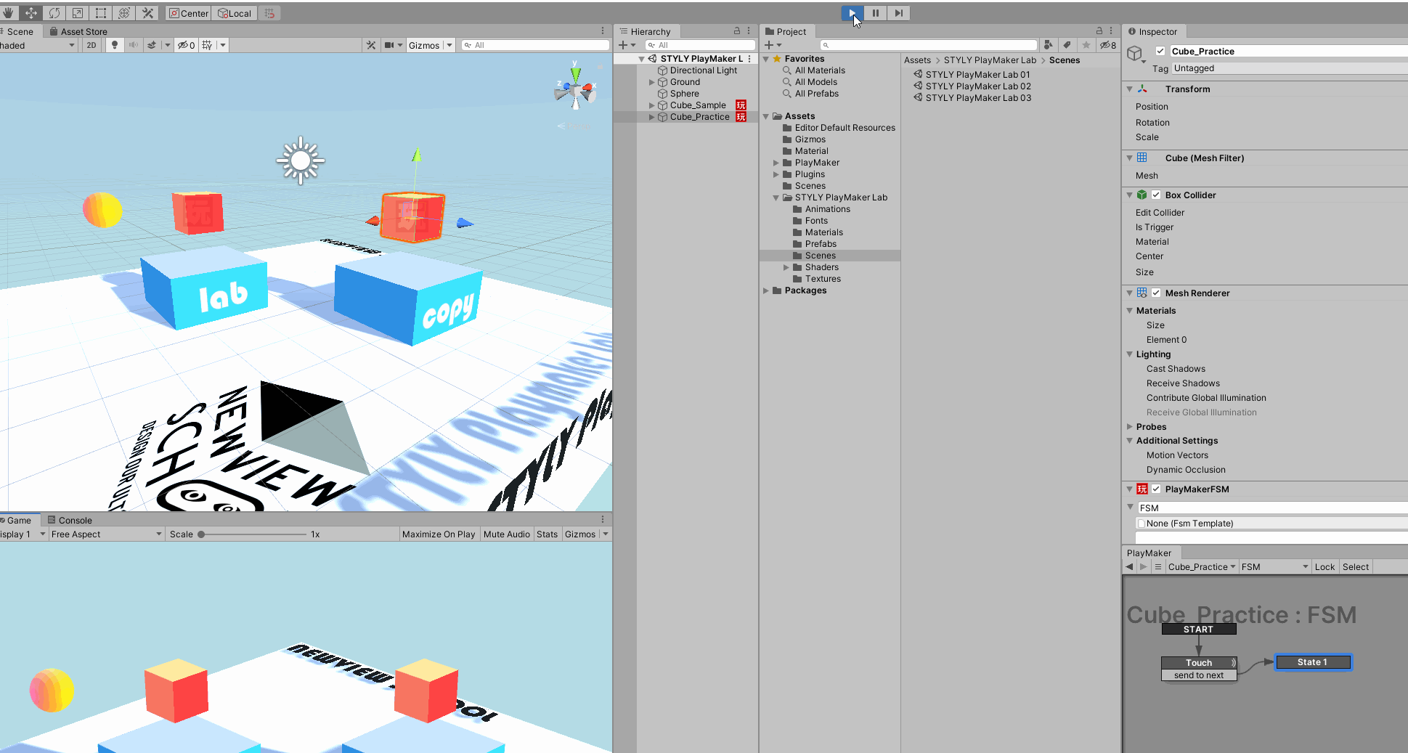The height and width of the screenshot is (753, 1408).
Task: Toggle the Hierarchy panel lock icon
Action: (x=737, y=31)
